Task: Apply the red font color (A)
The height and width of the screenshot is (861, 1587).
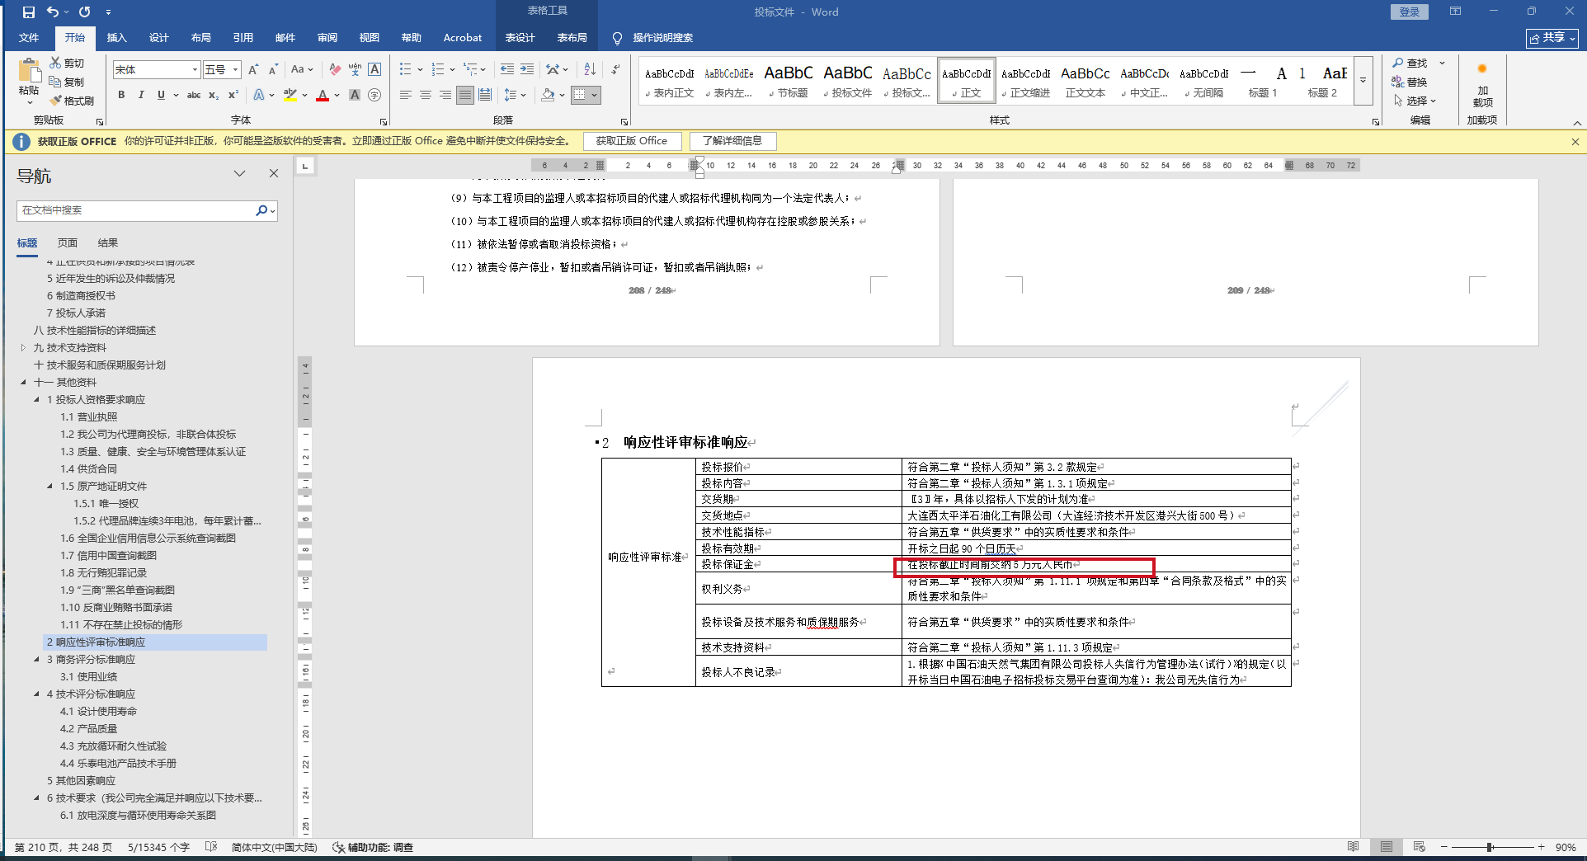Action: 323,95
